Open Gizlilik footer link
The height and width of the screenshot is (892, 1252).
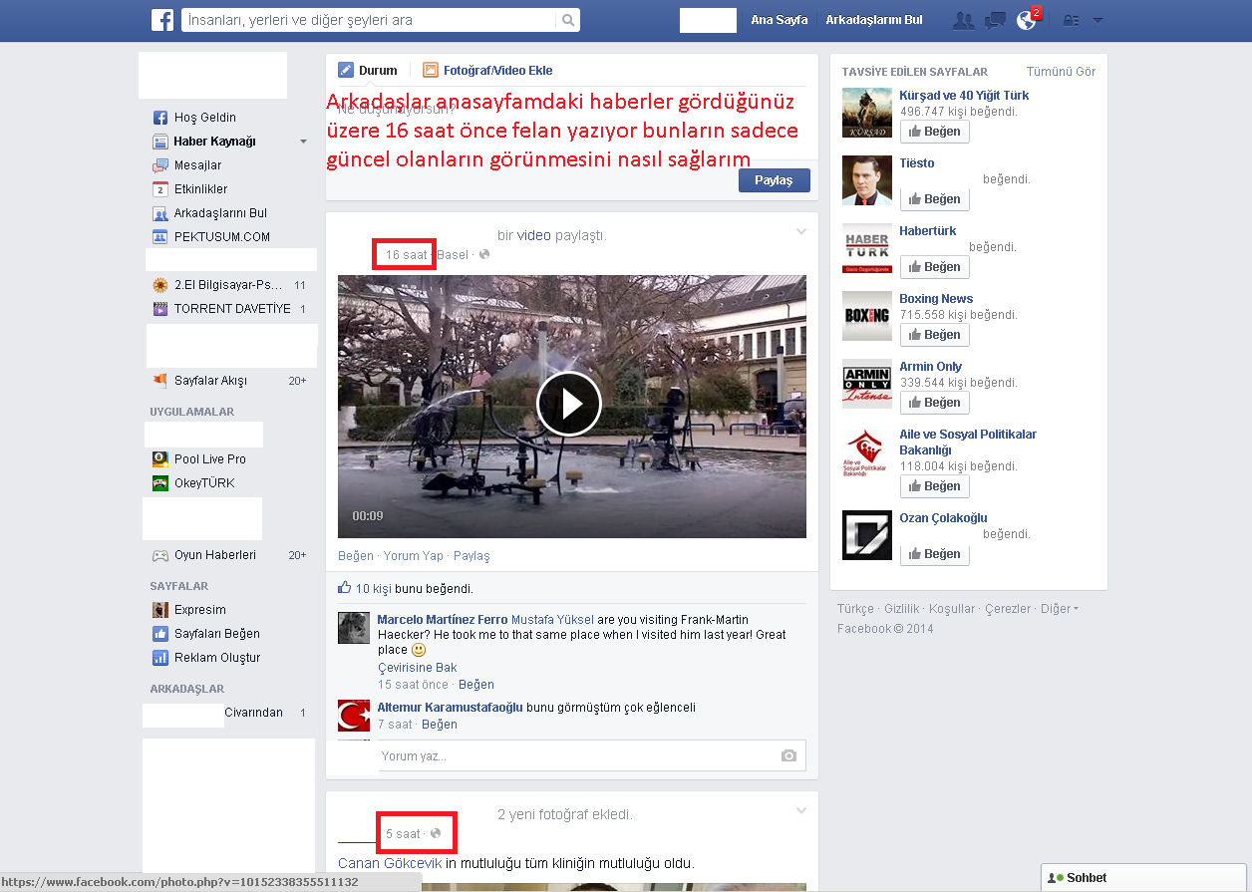click(x=902, y=609)
